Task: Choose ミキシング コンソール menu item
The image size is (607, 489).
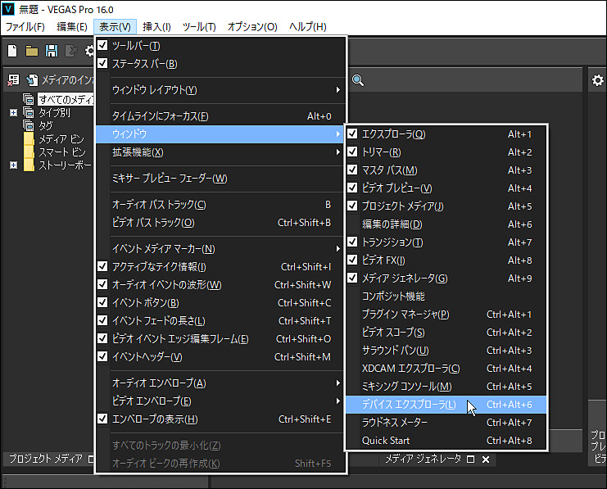Action: tap(446, 387)
